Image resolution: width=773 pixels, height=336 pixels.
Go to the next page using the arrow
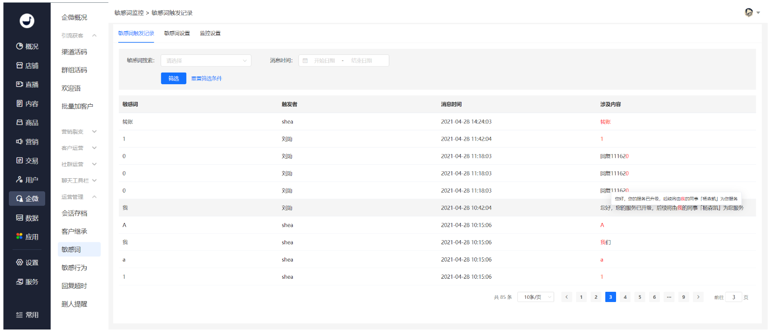698,297
